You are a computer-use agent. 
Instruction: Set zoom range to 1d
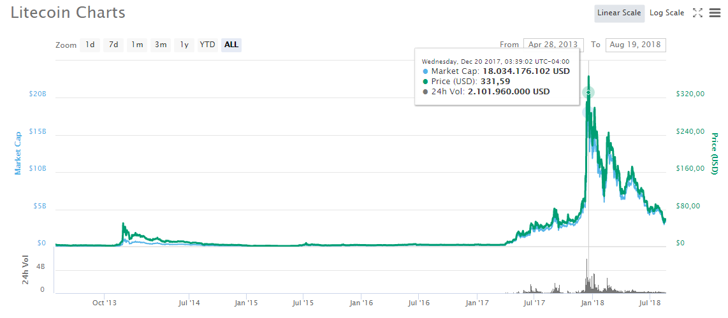click(x=90, y=45)
